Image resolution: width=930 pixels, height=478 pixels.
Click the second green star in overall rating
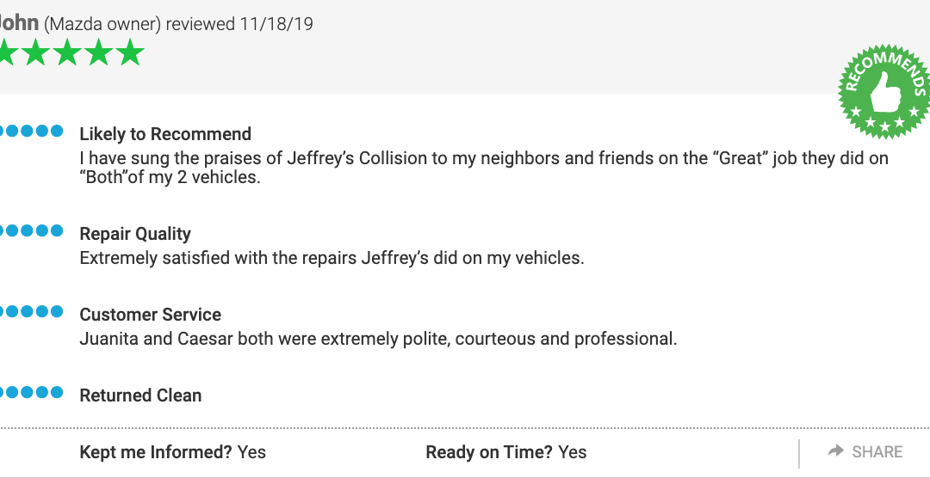point(35,52)
